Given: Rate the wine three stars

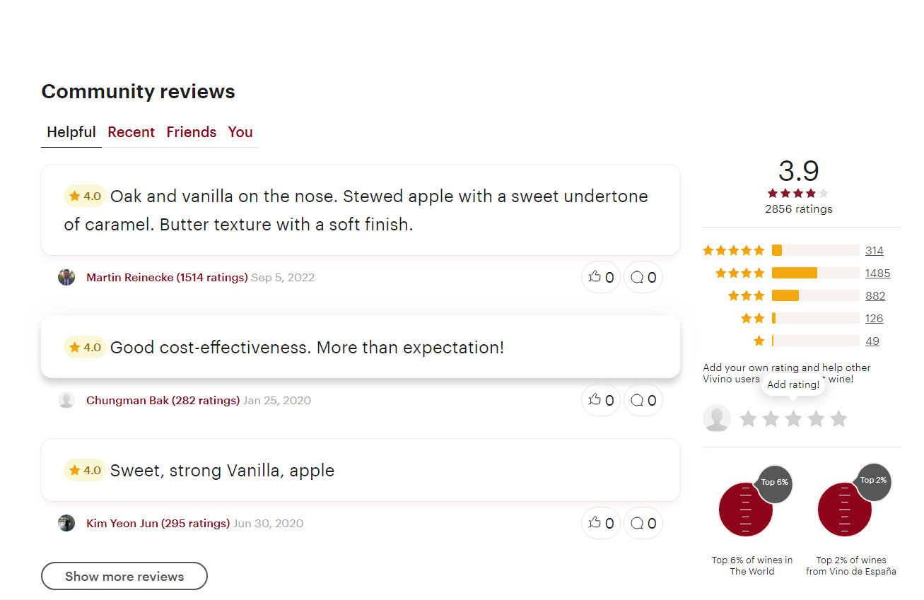Looking at the screenshot, I should (x=793, y=419).
